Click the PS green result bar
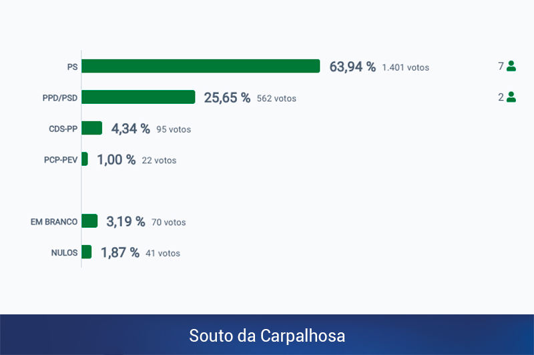534x355 pixels. pyautogui.click(x=201, y=66)
